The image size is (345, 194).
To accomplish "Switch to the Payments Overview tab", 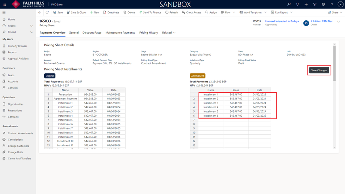I will coord(52,33).
